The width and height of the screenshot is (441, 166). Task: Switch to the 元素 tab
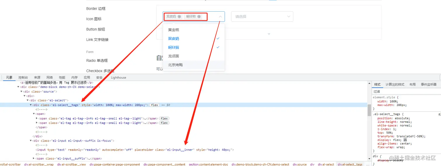coord(9,77)
